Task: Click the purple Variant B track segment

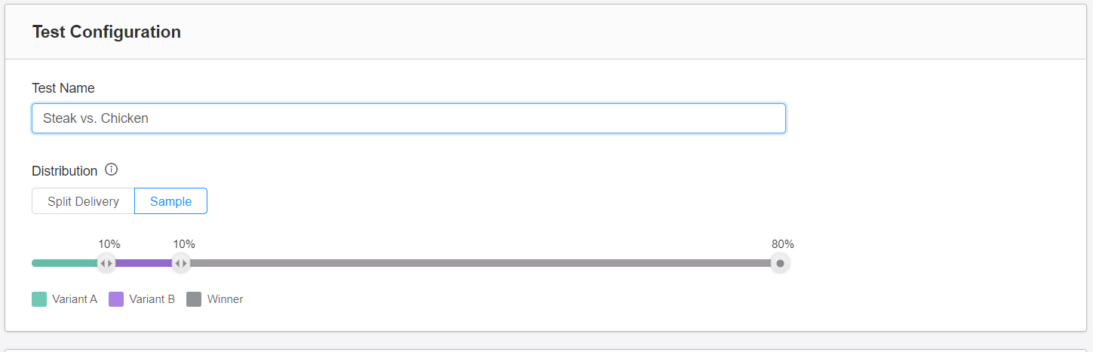Action: [143, 263]
